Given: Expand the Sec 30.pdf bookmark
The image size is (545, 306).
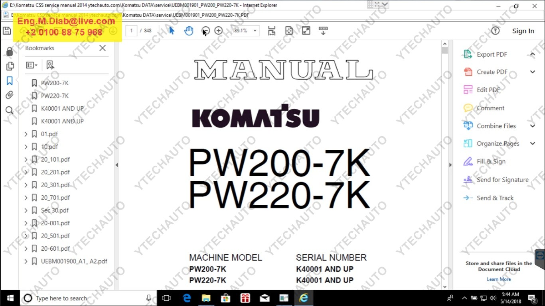Looking at the screenshot, I should (x=26, y=210).
